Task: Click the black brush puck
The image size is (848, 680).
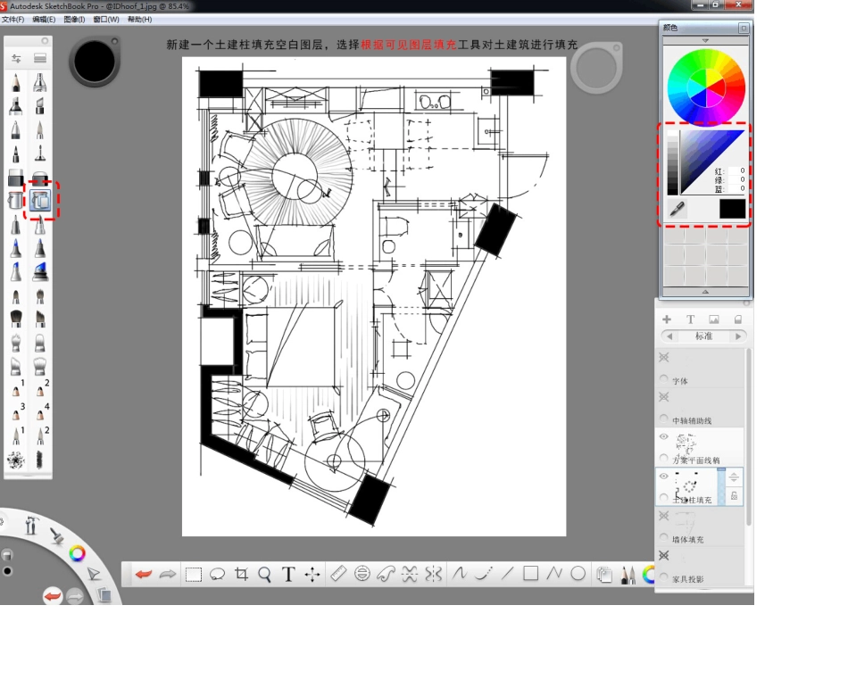Action: [x=95, y=62]
